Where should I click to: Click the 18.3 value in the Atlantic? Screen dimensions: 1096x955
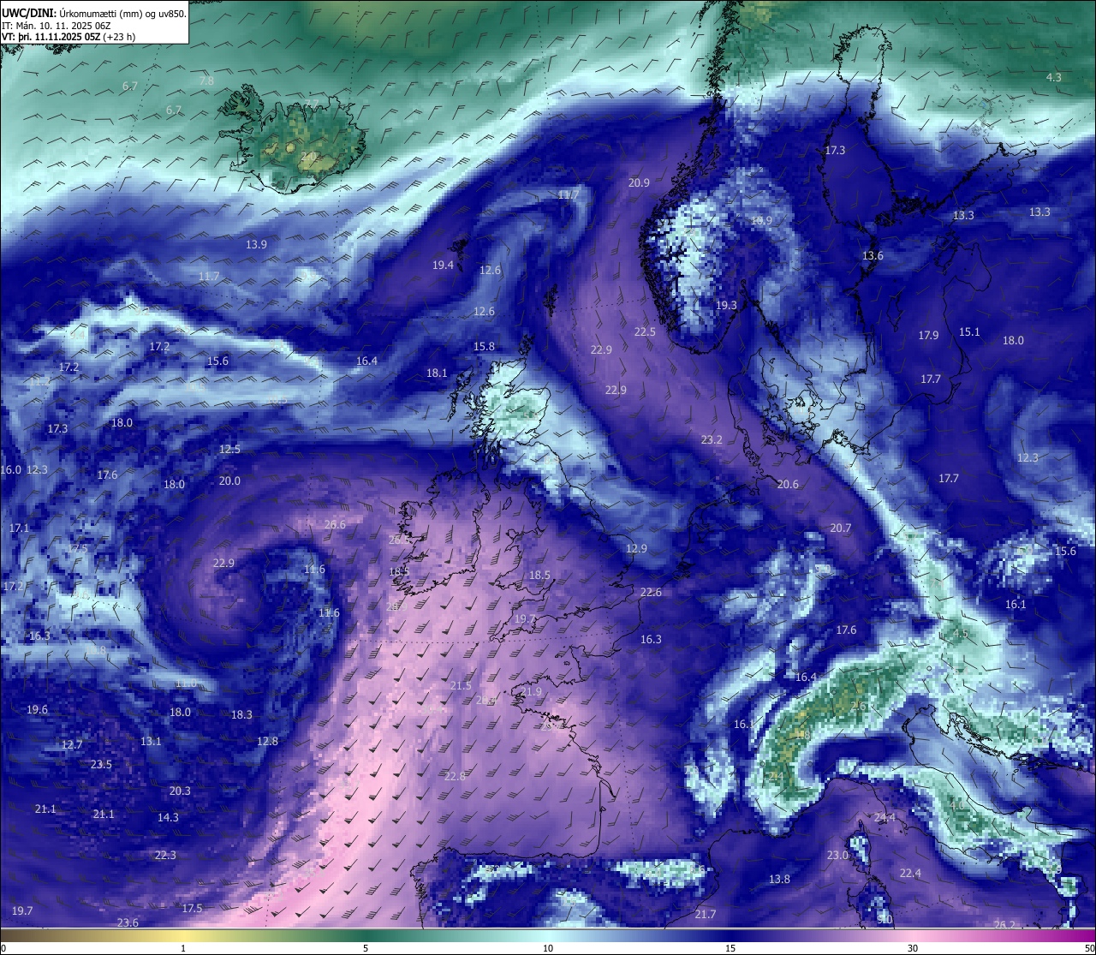(x=241, y=714)
